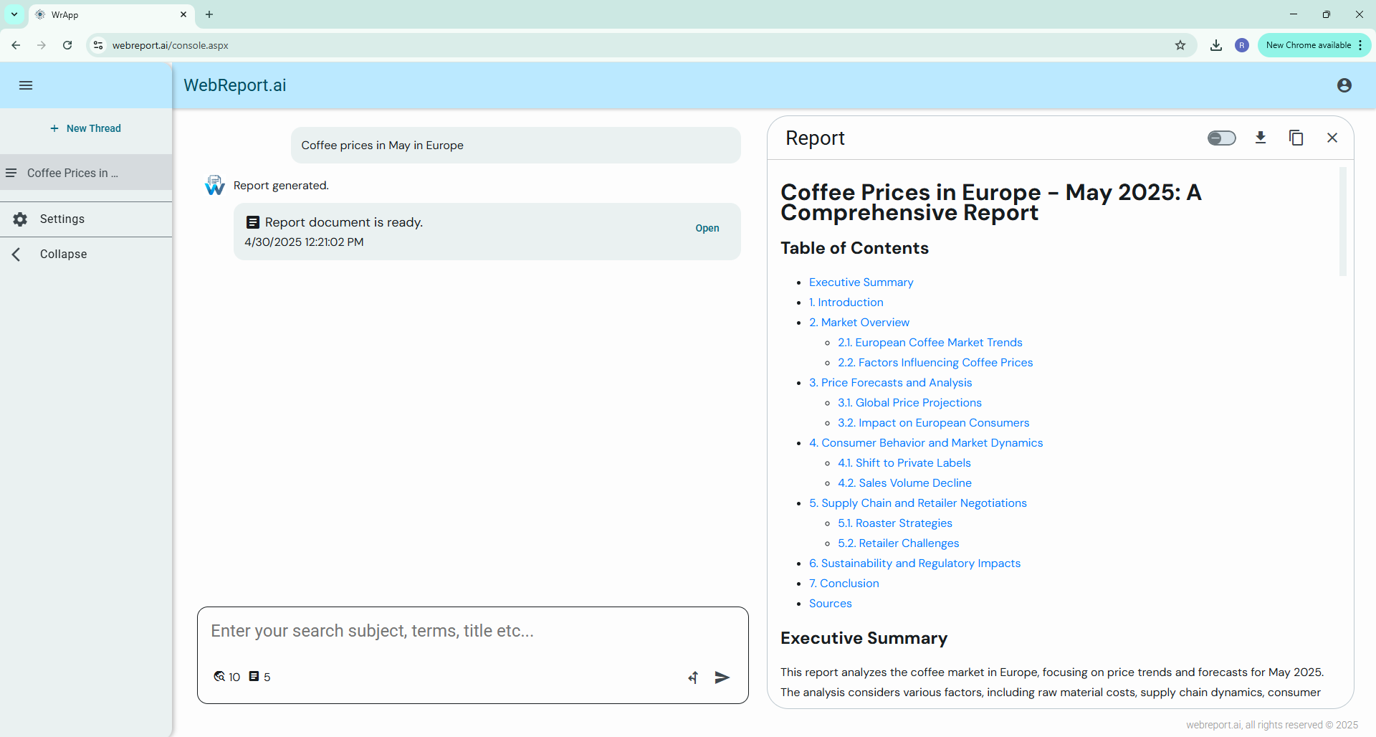The height and width of the screenshot is (737, 1376).
Task: Open 2.1. European Coffee Market Trends
Action: (930, 343)
